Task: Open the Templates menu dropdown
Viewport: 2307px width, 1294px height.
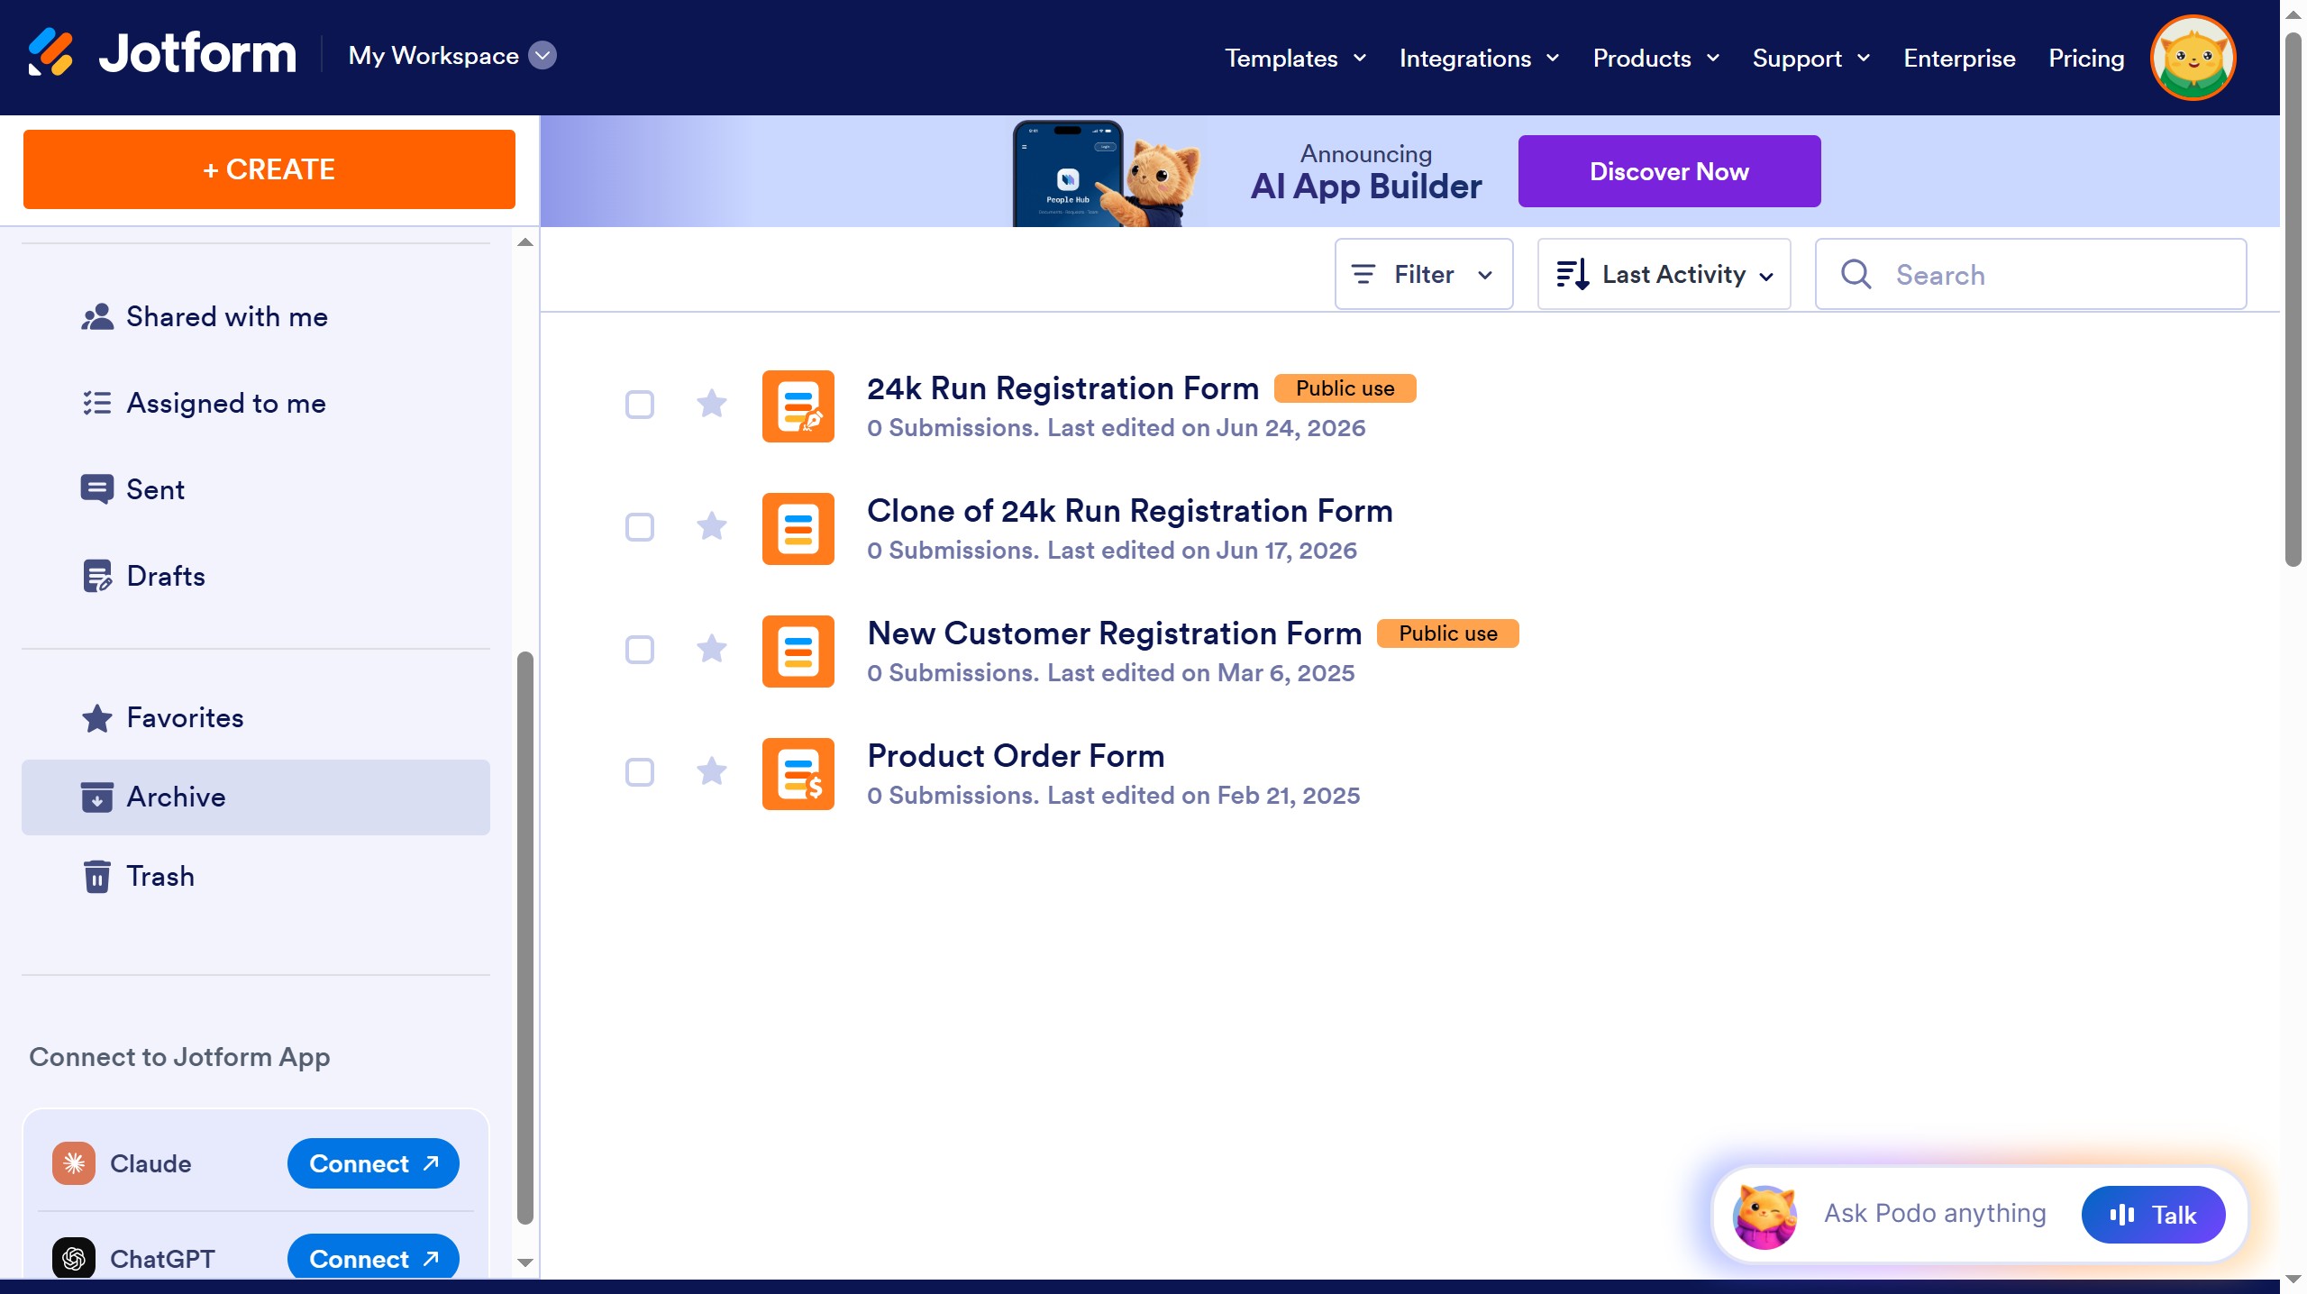Action: [x=1296, y=59]
